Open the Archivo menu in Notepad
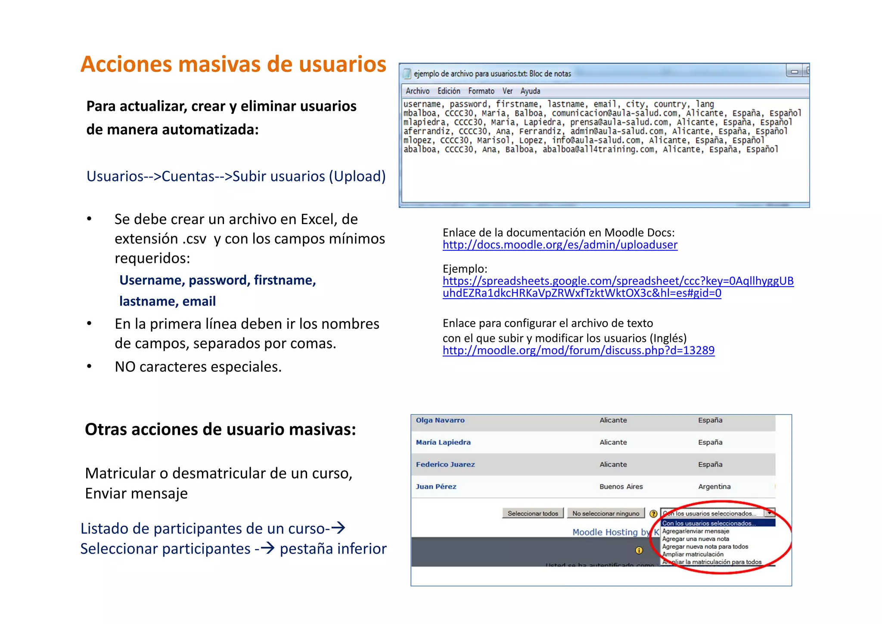This screenshot has width=882, height=624. coord(417,91)
